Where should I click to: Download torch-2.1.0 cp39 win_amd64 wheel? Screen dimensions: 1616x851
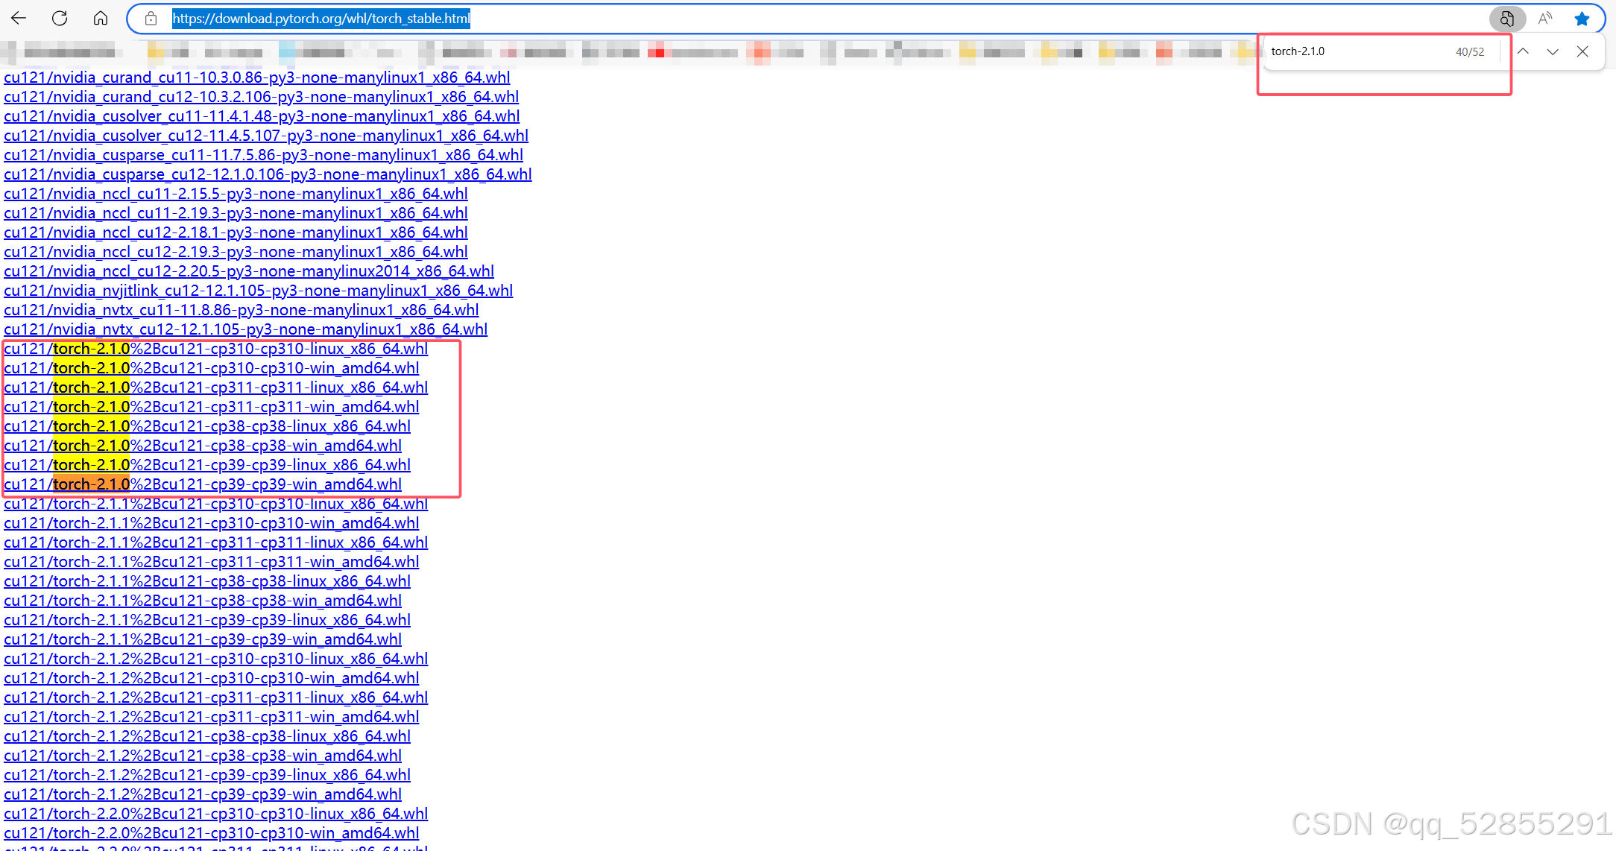[x=203, y=484]
